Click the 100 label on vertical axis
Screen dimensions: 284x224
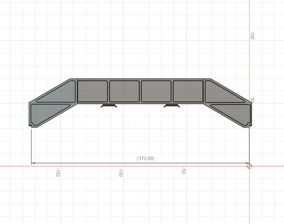pos(252,36)
